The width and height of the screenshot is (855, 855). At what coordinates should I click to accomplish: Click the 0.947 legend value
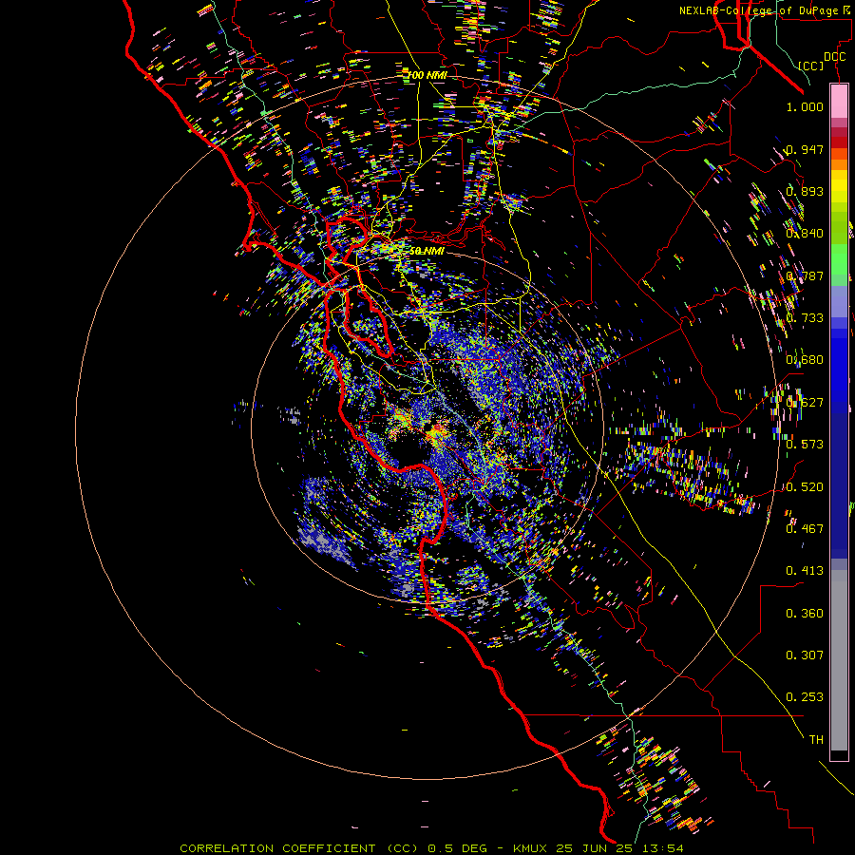tap(805, 149)
